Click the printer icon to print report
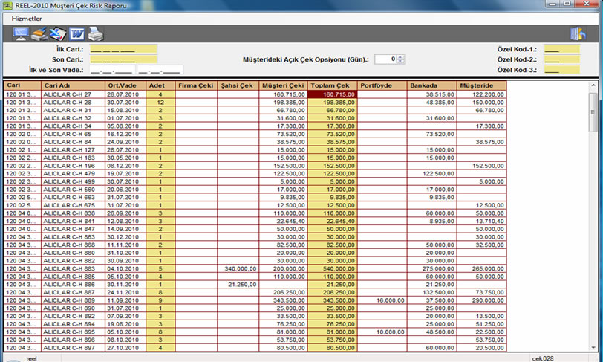Screen dimensions: 603x362 95,34
